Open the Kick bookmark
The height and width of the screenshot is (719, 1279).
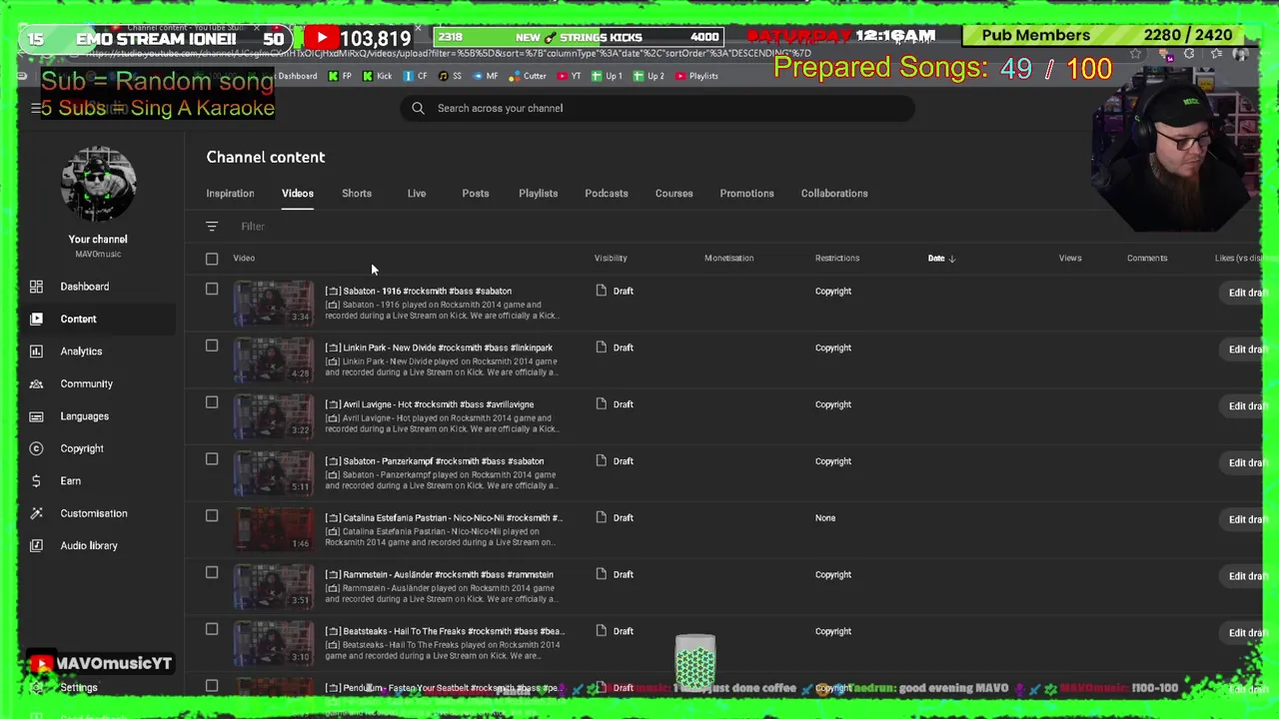[378, 76]
